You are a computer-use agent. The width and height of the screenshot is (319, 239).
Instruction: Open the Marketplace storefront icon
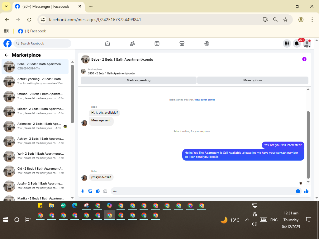pos(182,44)
